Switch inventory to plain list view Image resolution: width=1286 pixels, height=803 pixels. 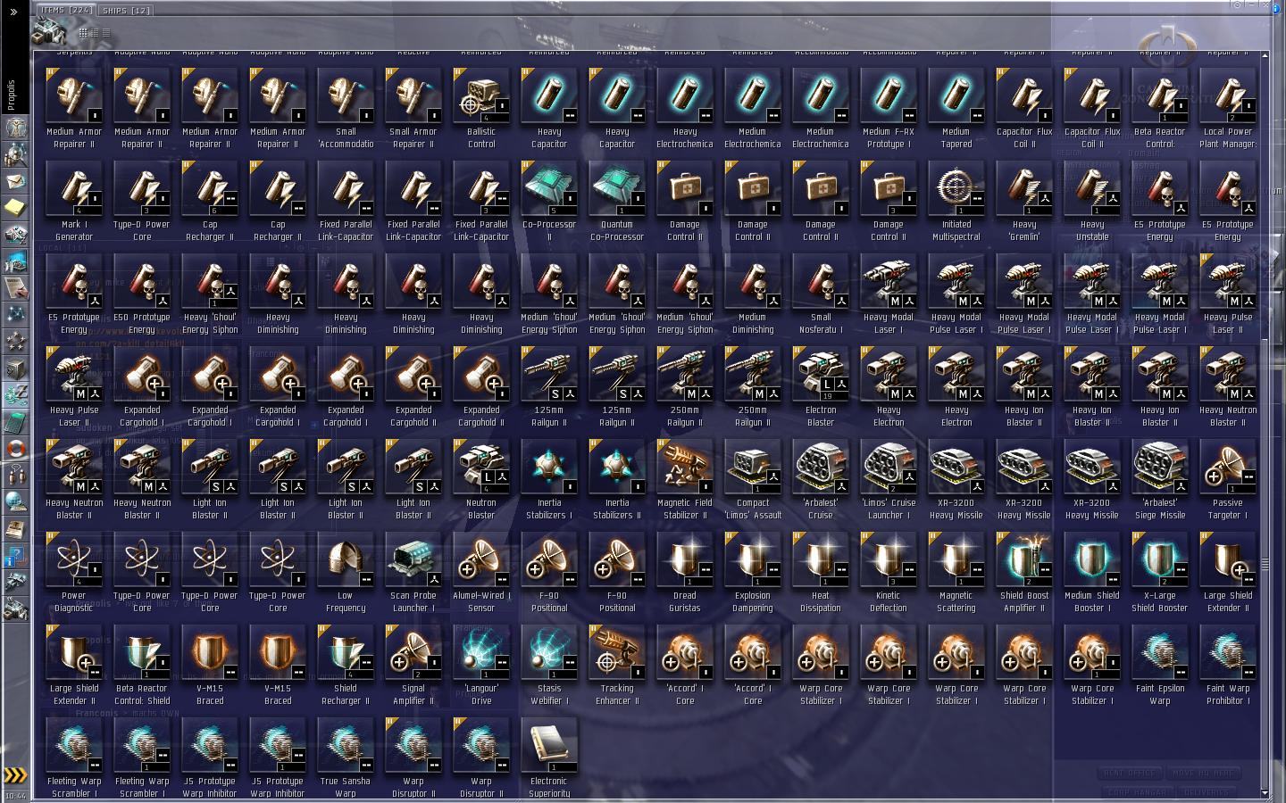point(105,33)
